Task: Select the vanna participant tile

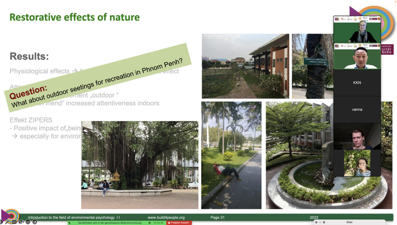Action: click(357, 109)
